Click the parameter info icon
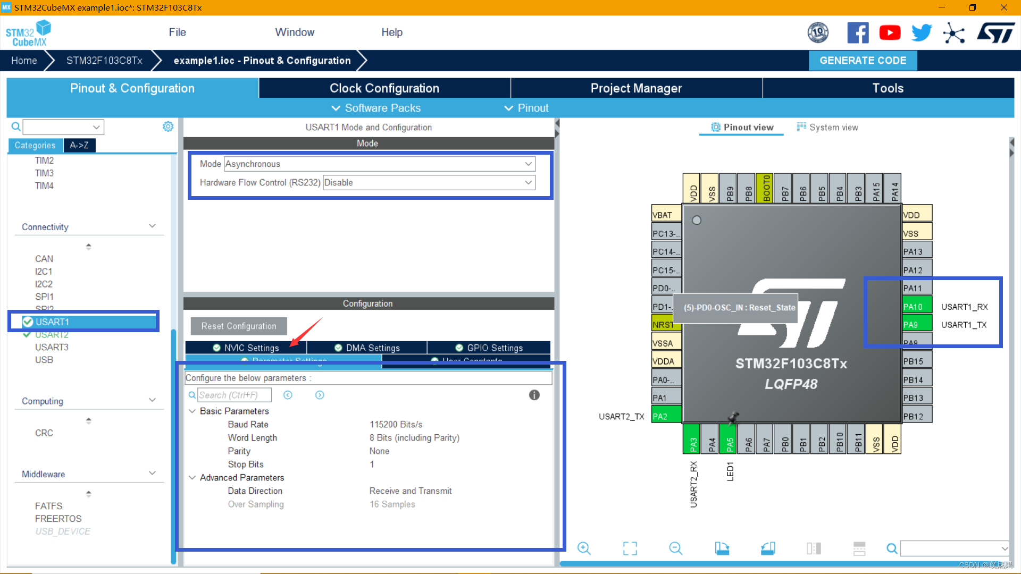Viewport: 1021px width, 574px height. pos(534,395)
